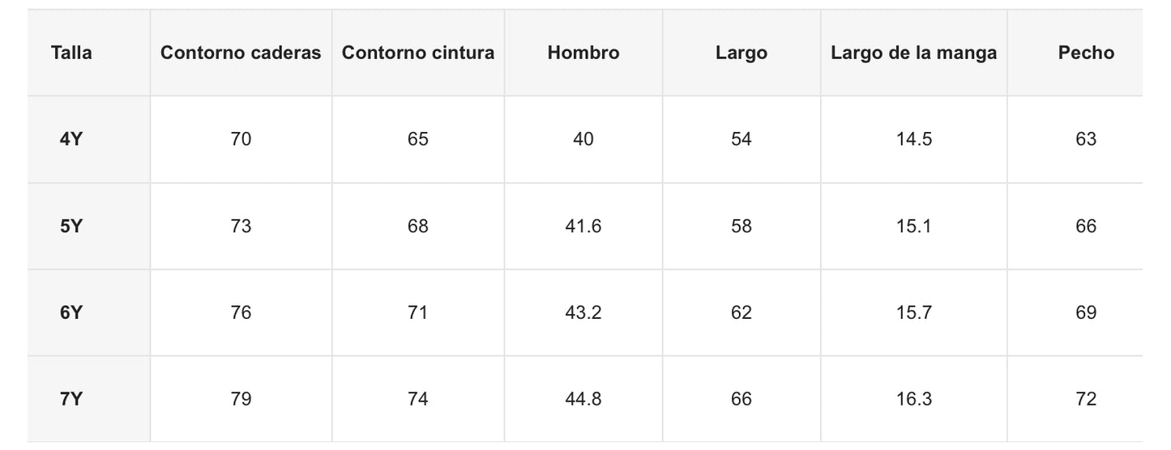Click the Hombro column header
1171x450 pixels.
point(583,53)
